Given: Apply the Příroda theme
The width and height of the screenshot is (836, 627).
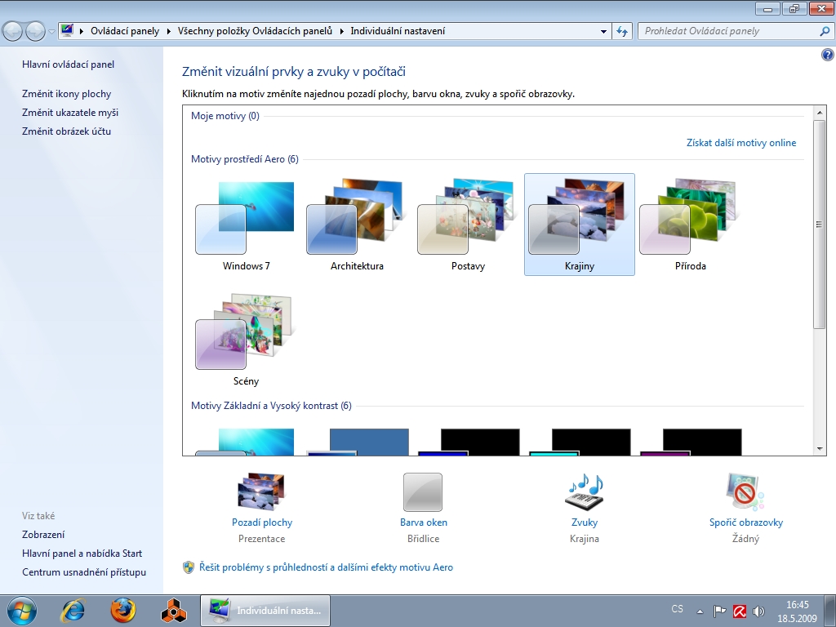Looking at the screenshot, I should pos(691,225).
